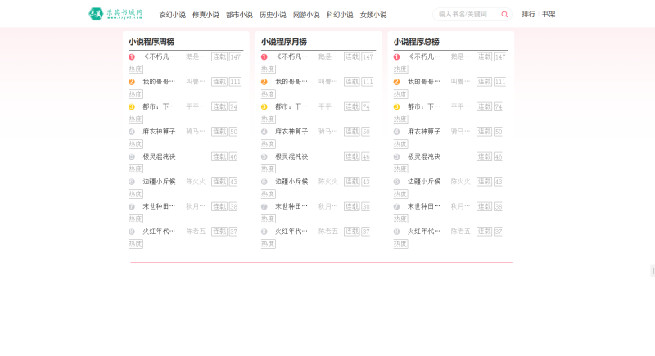Open 女频小说 category
The width and height of the screenshot is (655, 356).
point(373,15)
